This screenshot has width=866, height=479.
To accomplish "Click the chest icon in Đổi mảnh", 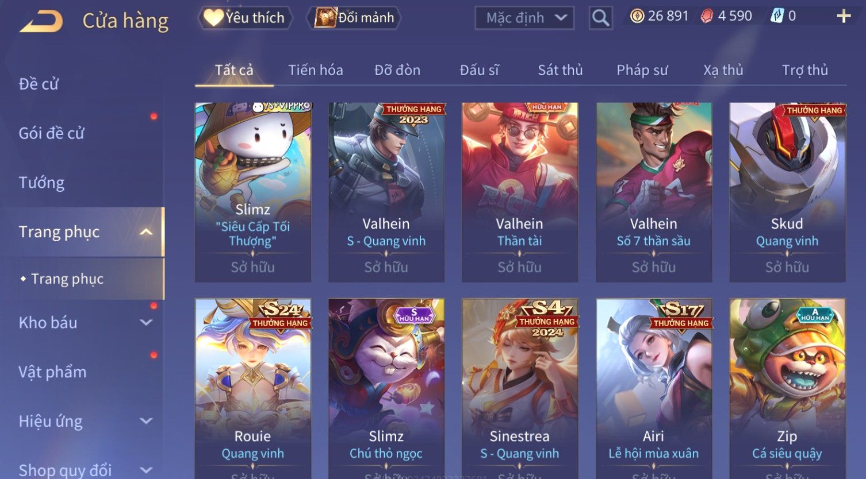I will pos(325,18).
